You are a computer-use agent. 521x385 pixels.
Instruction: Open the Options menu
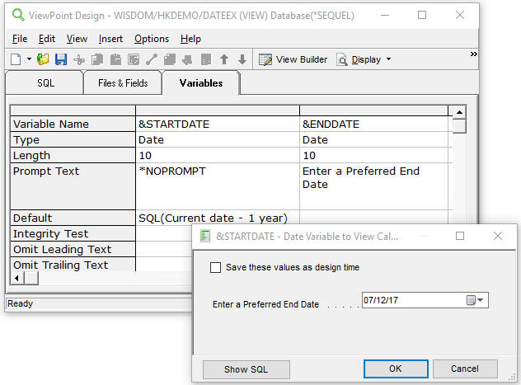pyautogui.click(x=152, y=39)
